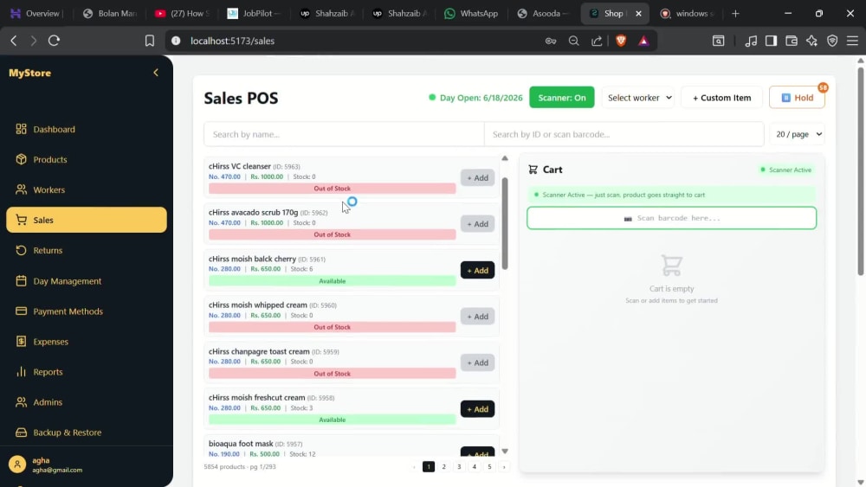Switch to the JobPilot tab
Screen dimensions: 866x487
(254, 13)
